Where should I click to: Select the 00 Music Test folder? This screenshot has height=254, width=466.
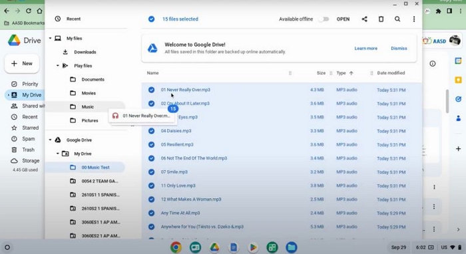point(85,168)
